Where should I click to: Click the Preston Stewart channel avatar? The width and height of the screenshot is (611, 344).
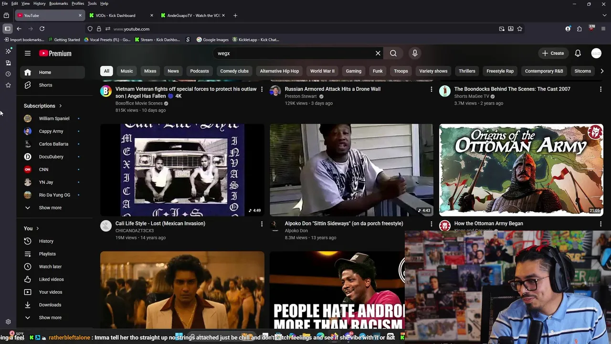(275, 91)
